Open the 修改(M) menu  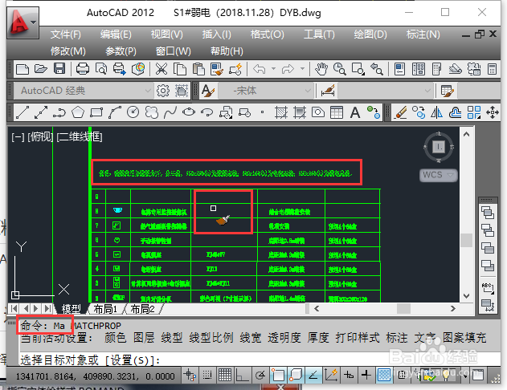tap(68, 51)
